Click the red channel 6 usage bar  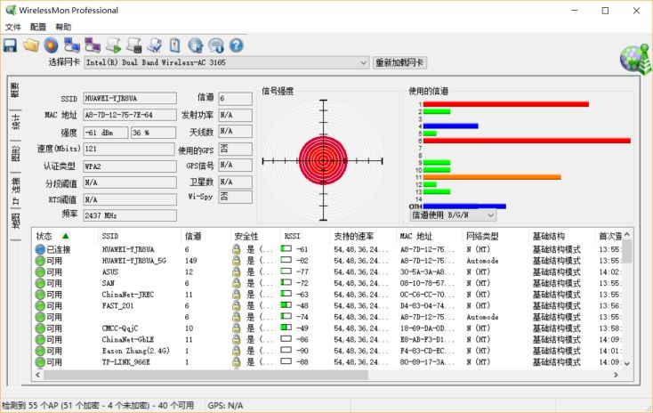[x=527, y=141]
